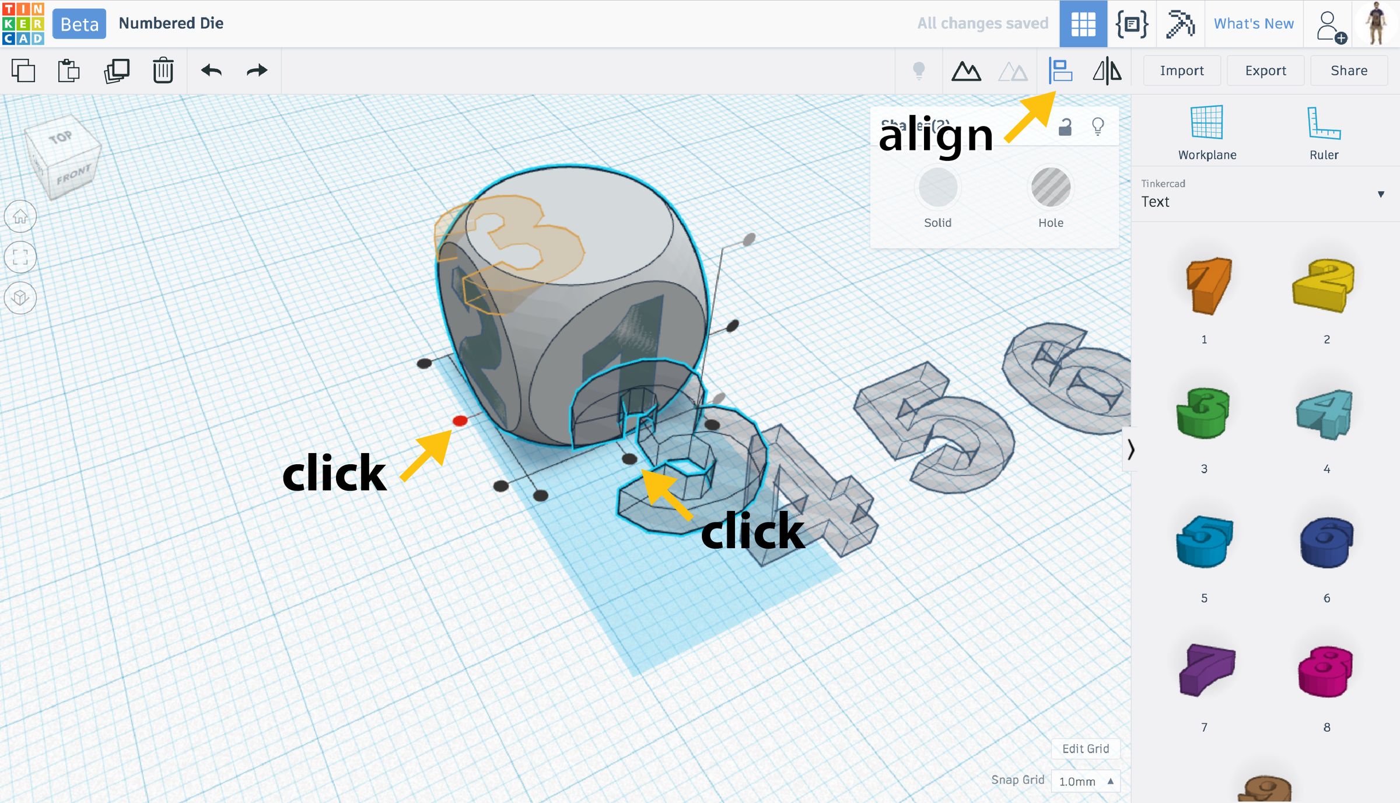The height and width of the screenshot is (803, 1400).
Task: Toggle the shape lock icon
Action: (1065, 127)
